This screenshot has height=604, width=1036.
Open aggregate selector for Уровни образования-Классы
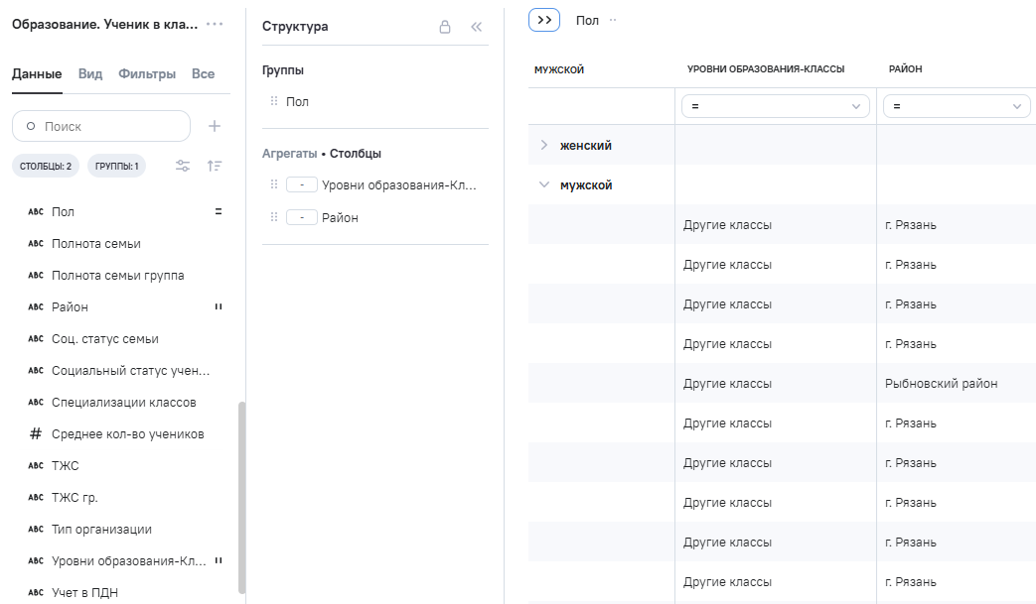(301, 185)
